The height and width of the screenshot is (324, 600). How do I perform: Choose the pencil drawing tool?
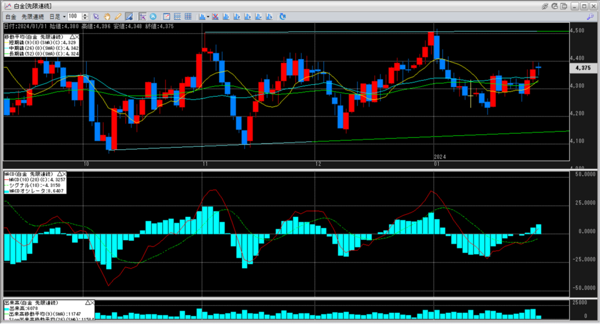coord(118,16)
